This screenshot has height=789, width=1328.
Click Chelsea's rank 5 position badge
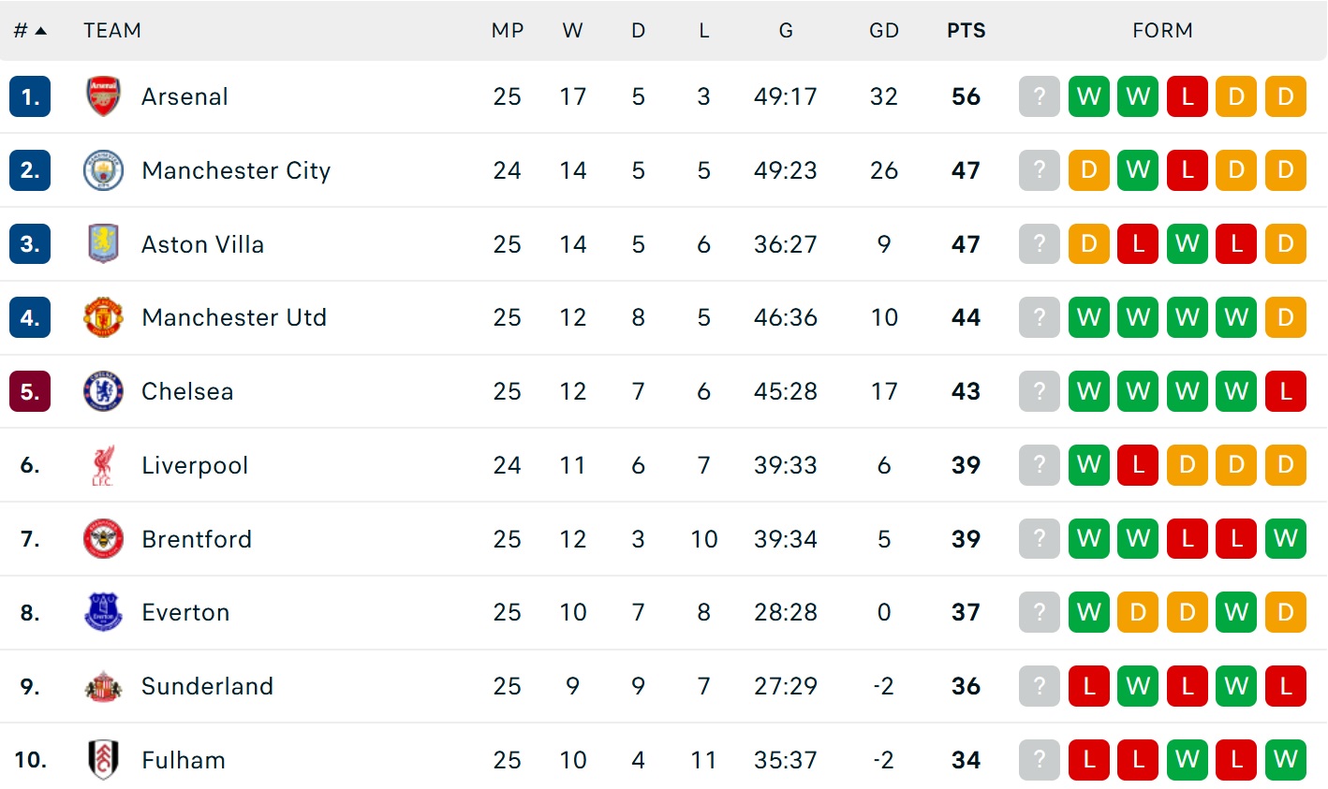[30, 391]
